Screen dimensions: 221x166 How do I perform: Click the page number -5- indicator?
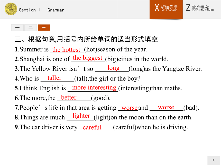coord(214,161)
